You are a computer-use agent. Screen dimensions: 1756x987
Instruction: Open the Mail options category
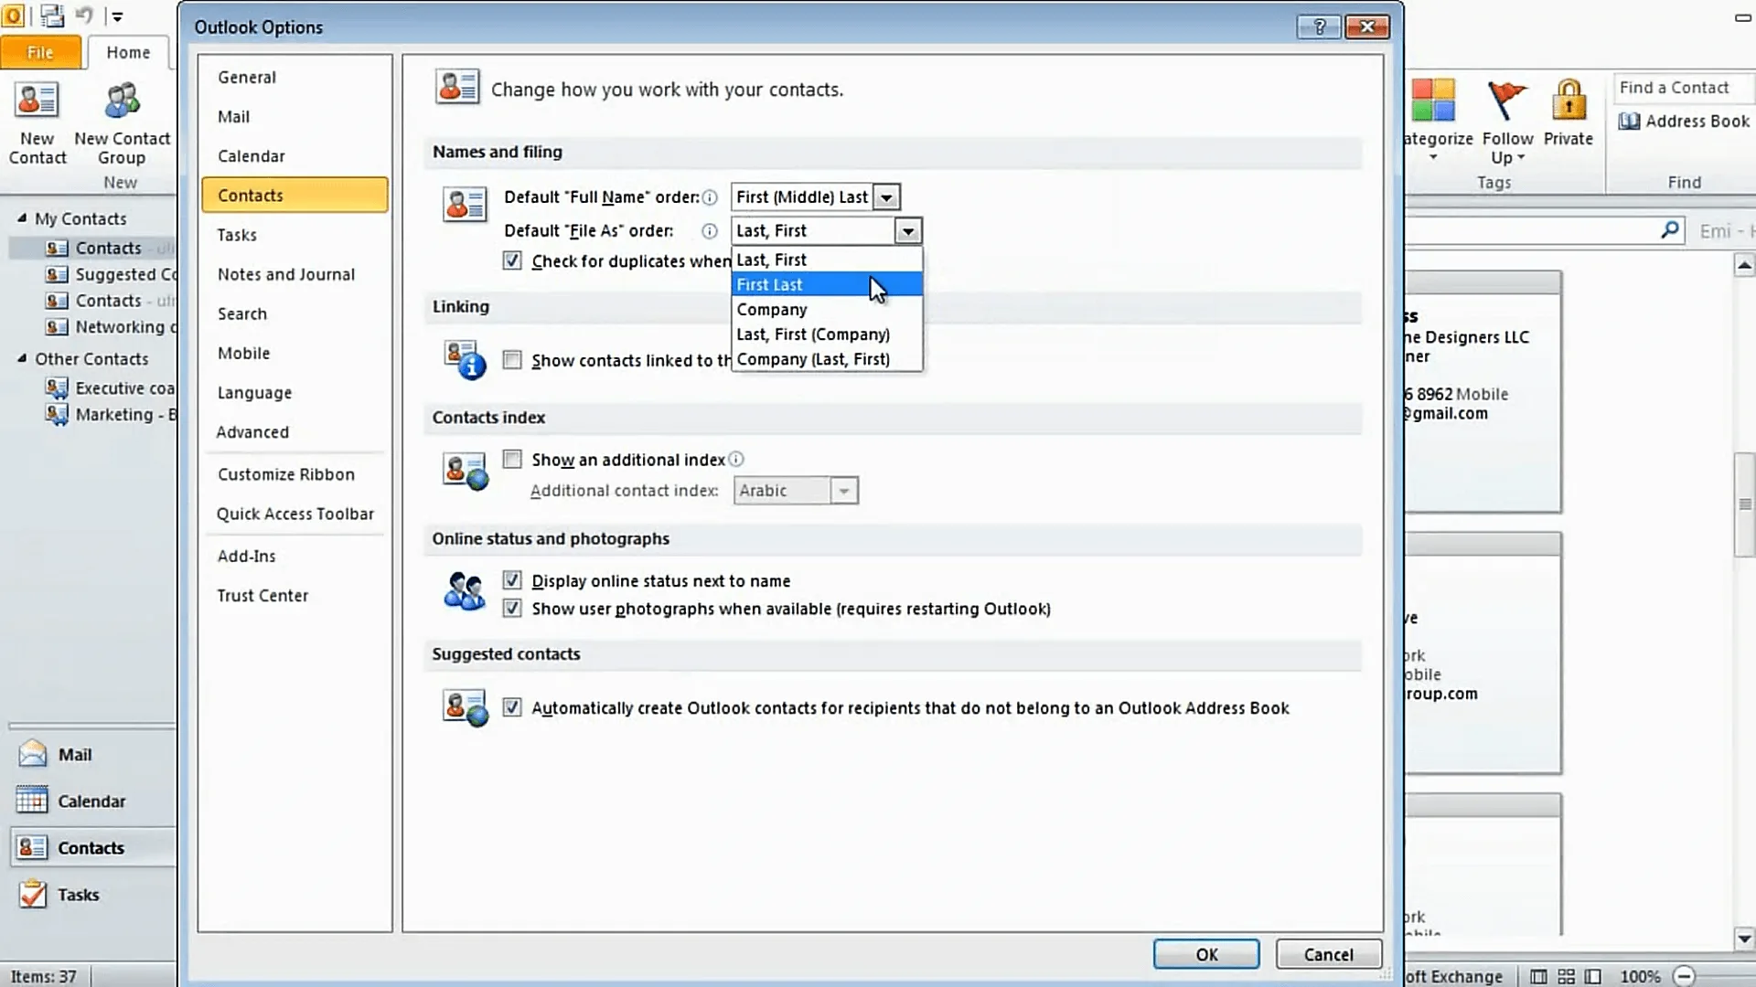click(294, 117)
